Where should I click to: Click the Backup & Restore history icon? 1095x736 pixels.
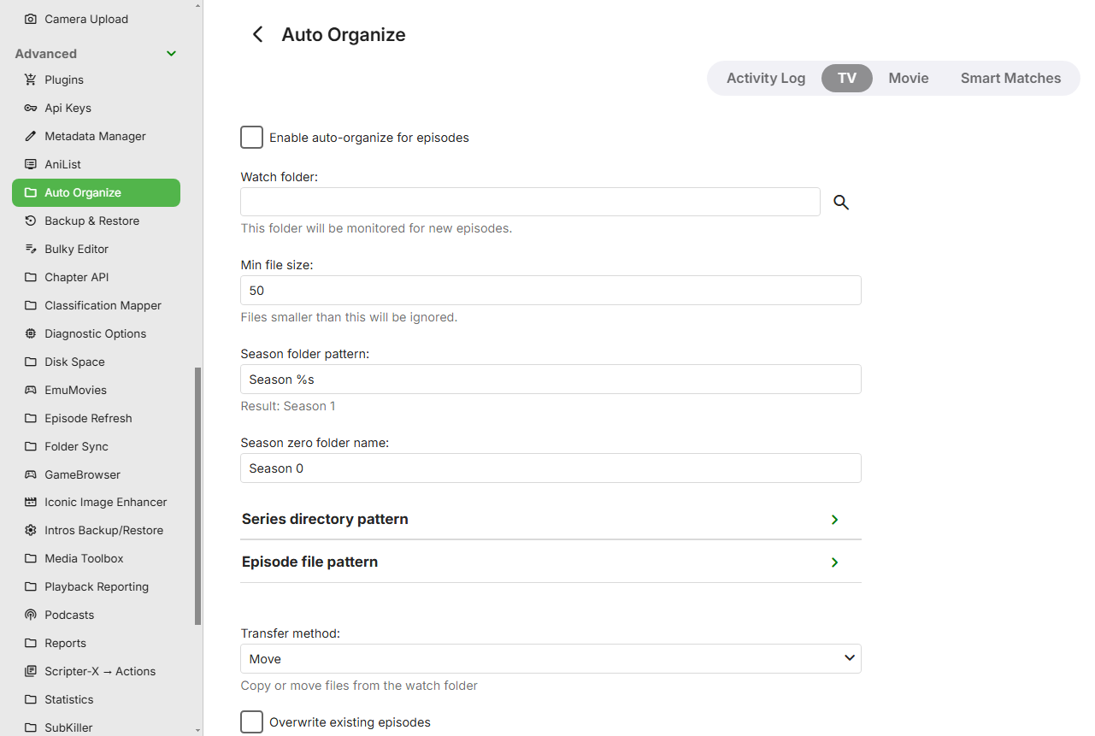click(x=31, y=221)
